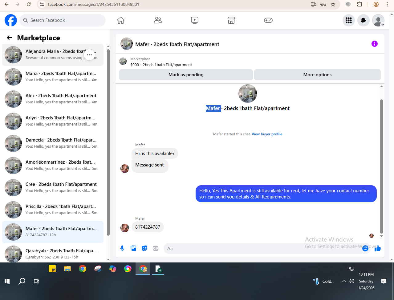Click the Facebook logo
This screenshot has width=394, height=300.
(x=11, y=20)
